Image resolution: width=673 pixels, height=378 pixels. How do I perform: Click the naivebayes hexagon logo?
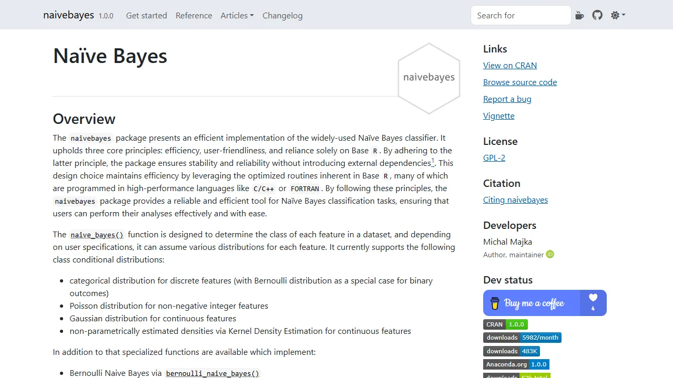click(x=429, y=78)
